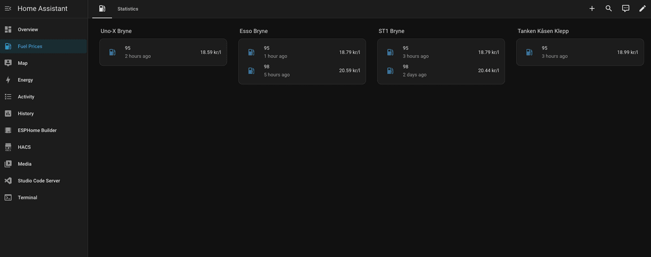Click the fuel icon in ST1 Bryne 95 row
This screenshot has width=651, height=257.
pos(390,52)
